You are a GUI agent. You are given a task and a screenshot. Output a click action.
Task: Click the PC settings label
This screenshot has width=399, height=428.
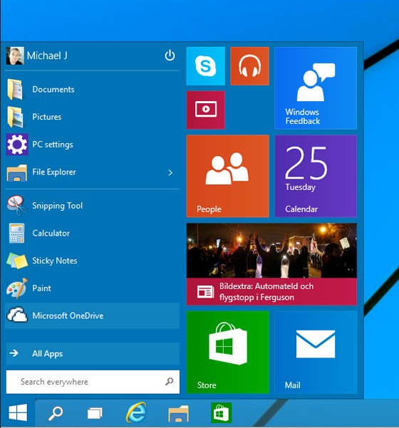[x=53, y=145]
